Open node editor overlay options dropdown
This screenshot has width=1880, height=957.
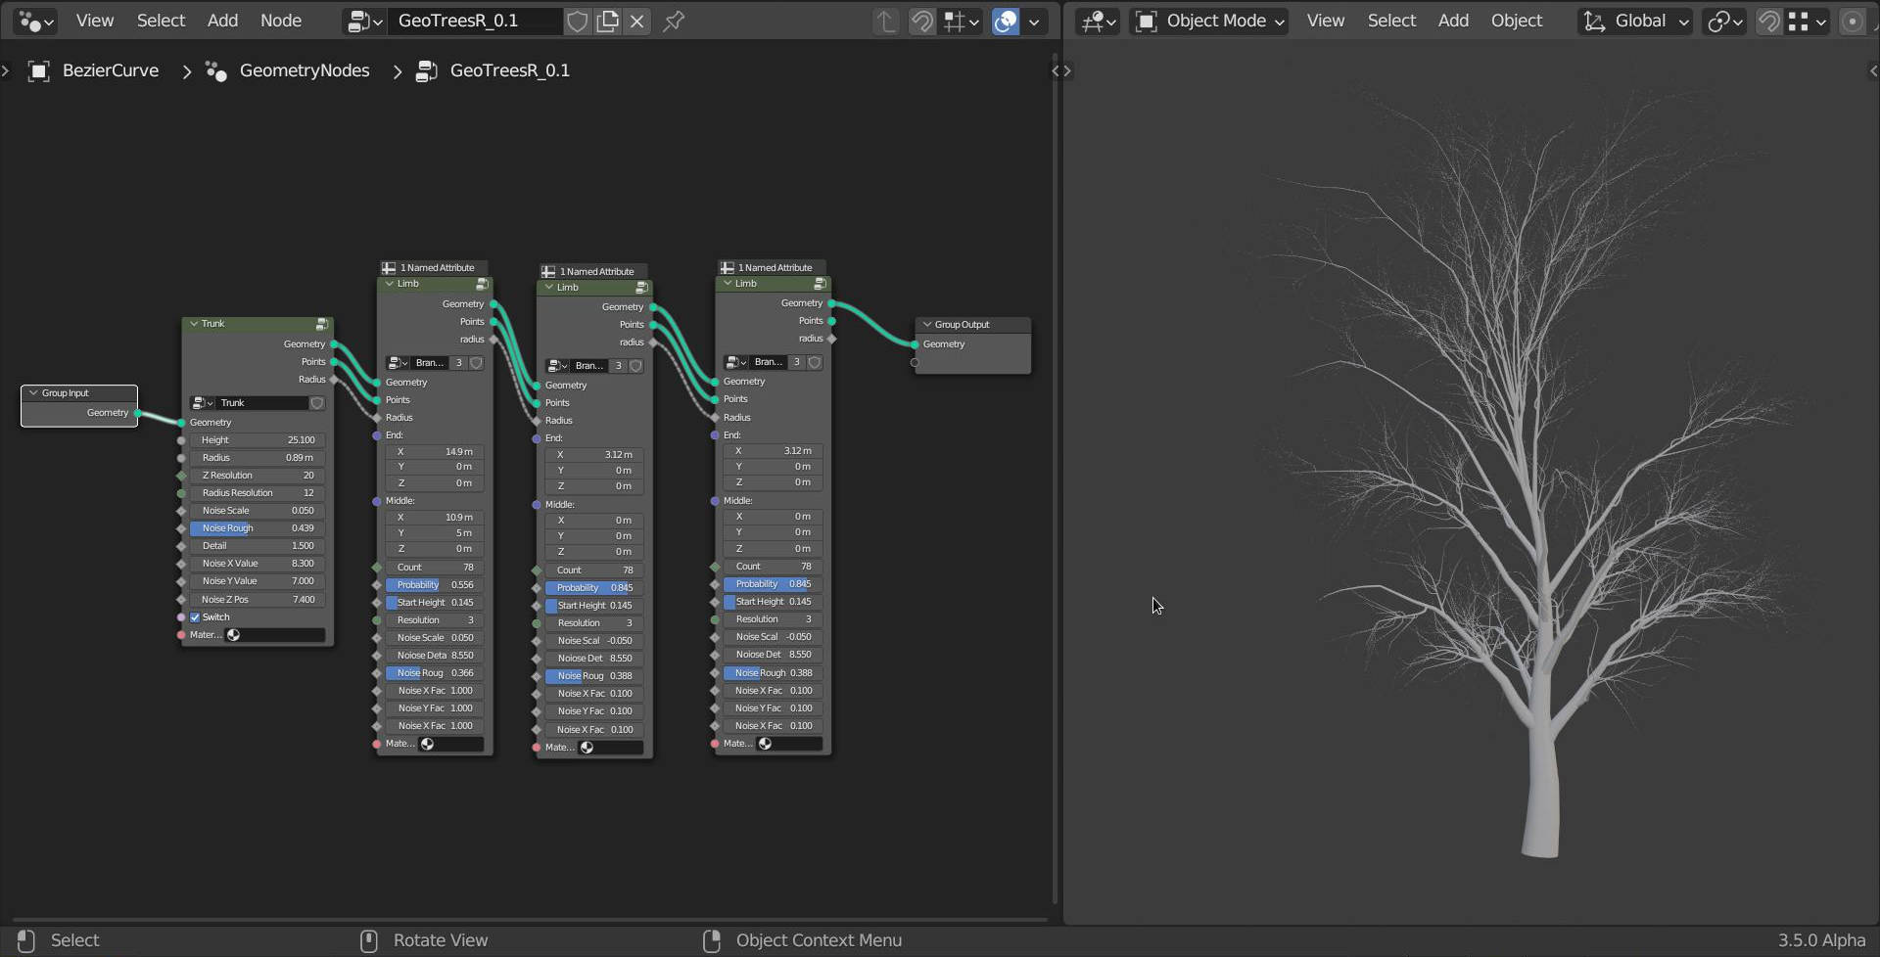pyautogui.click(x=1034, y=21)
